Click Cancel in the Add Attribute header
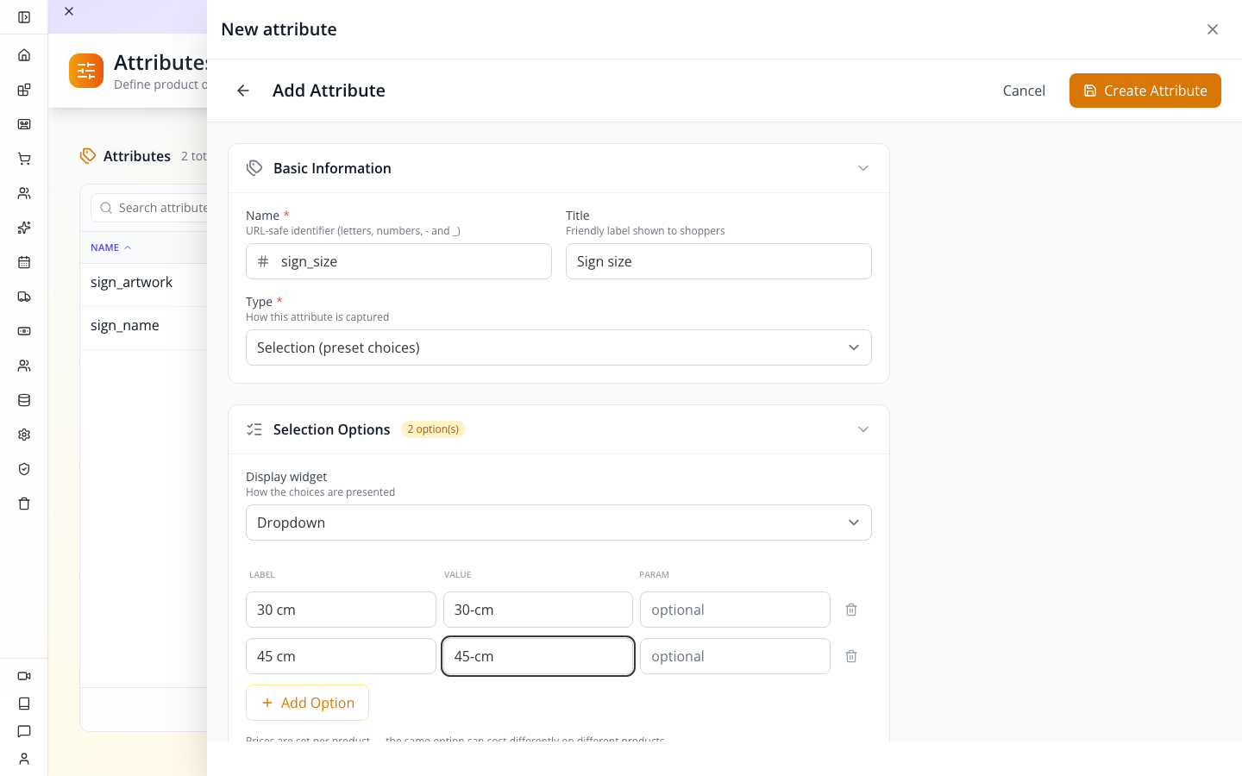Viewport: 1242px width, 776px height. tap(1024, 91)
